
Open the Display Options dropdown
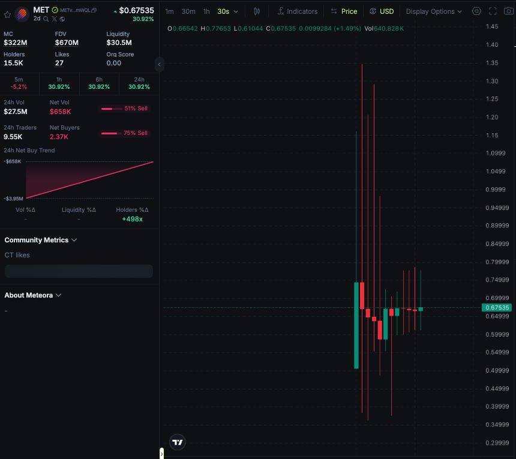pos(434,11)
